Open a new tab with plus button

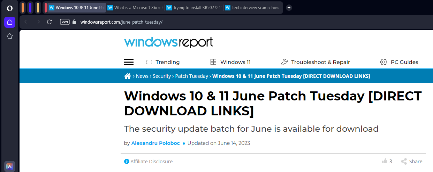pyautogui.click(x=289, y=7)
